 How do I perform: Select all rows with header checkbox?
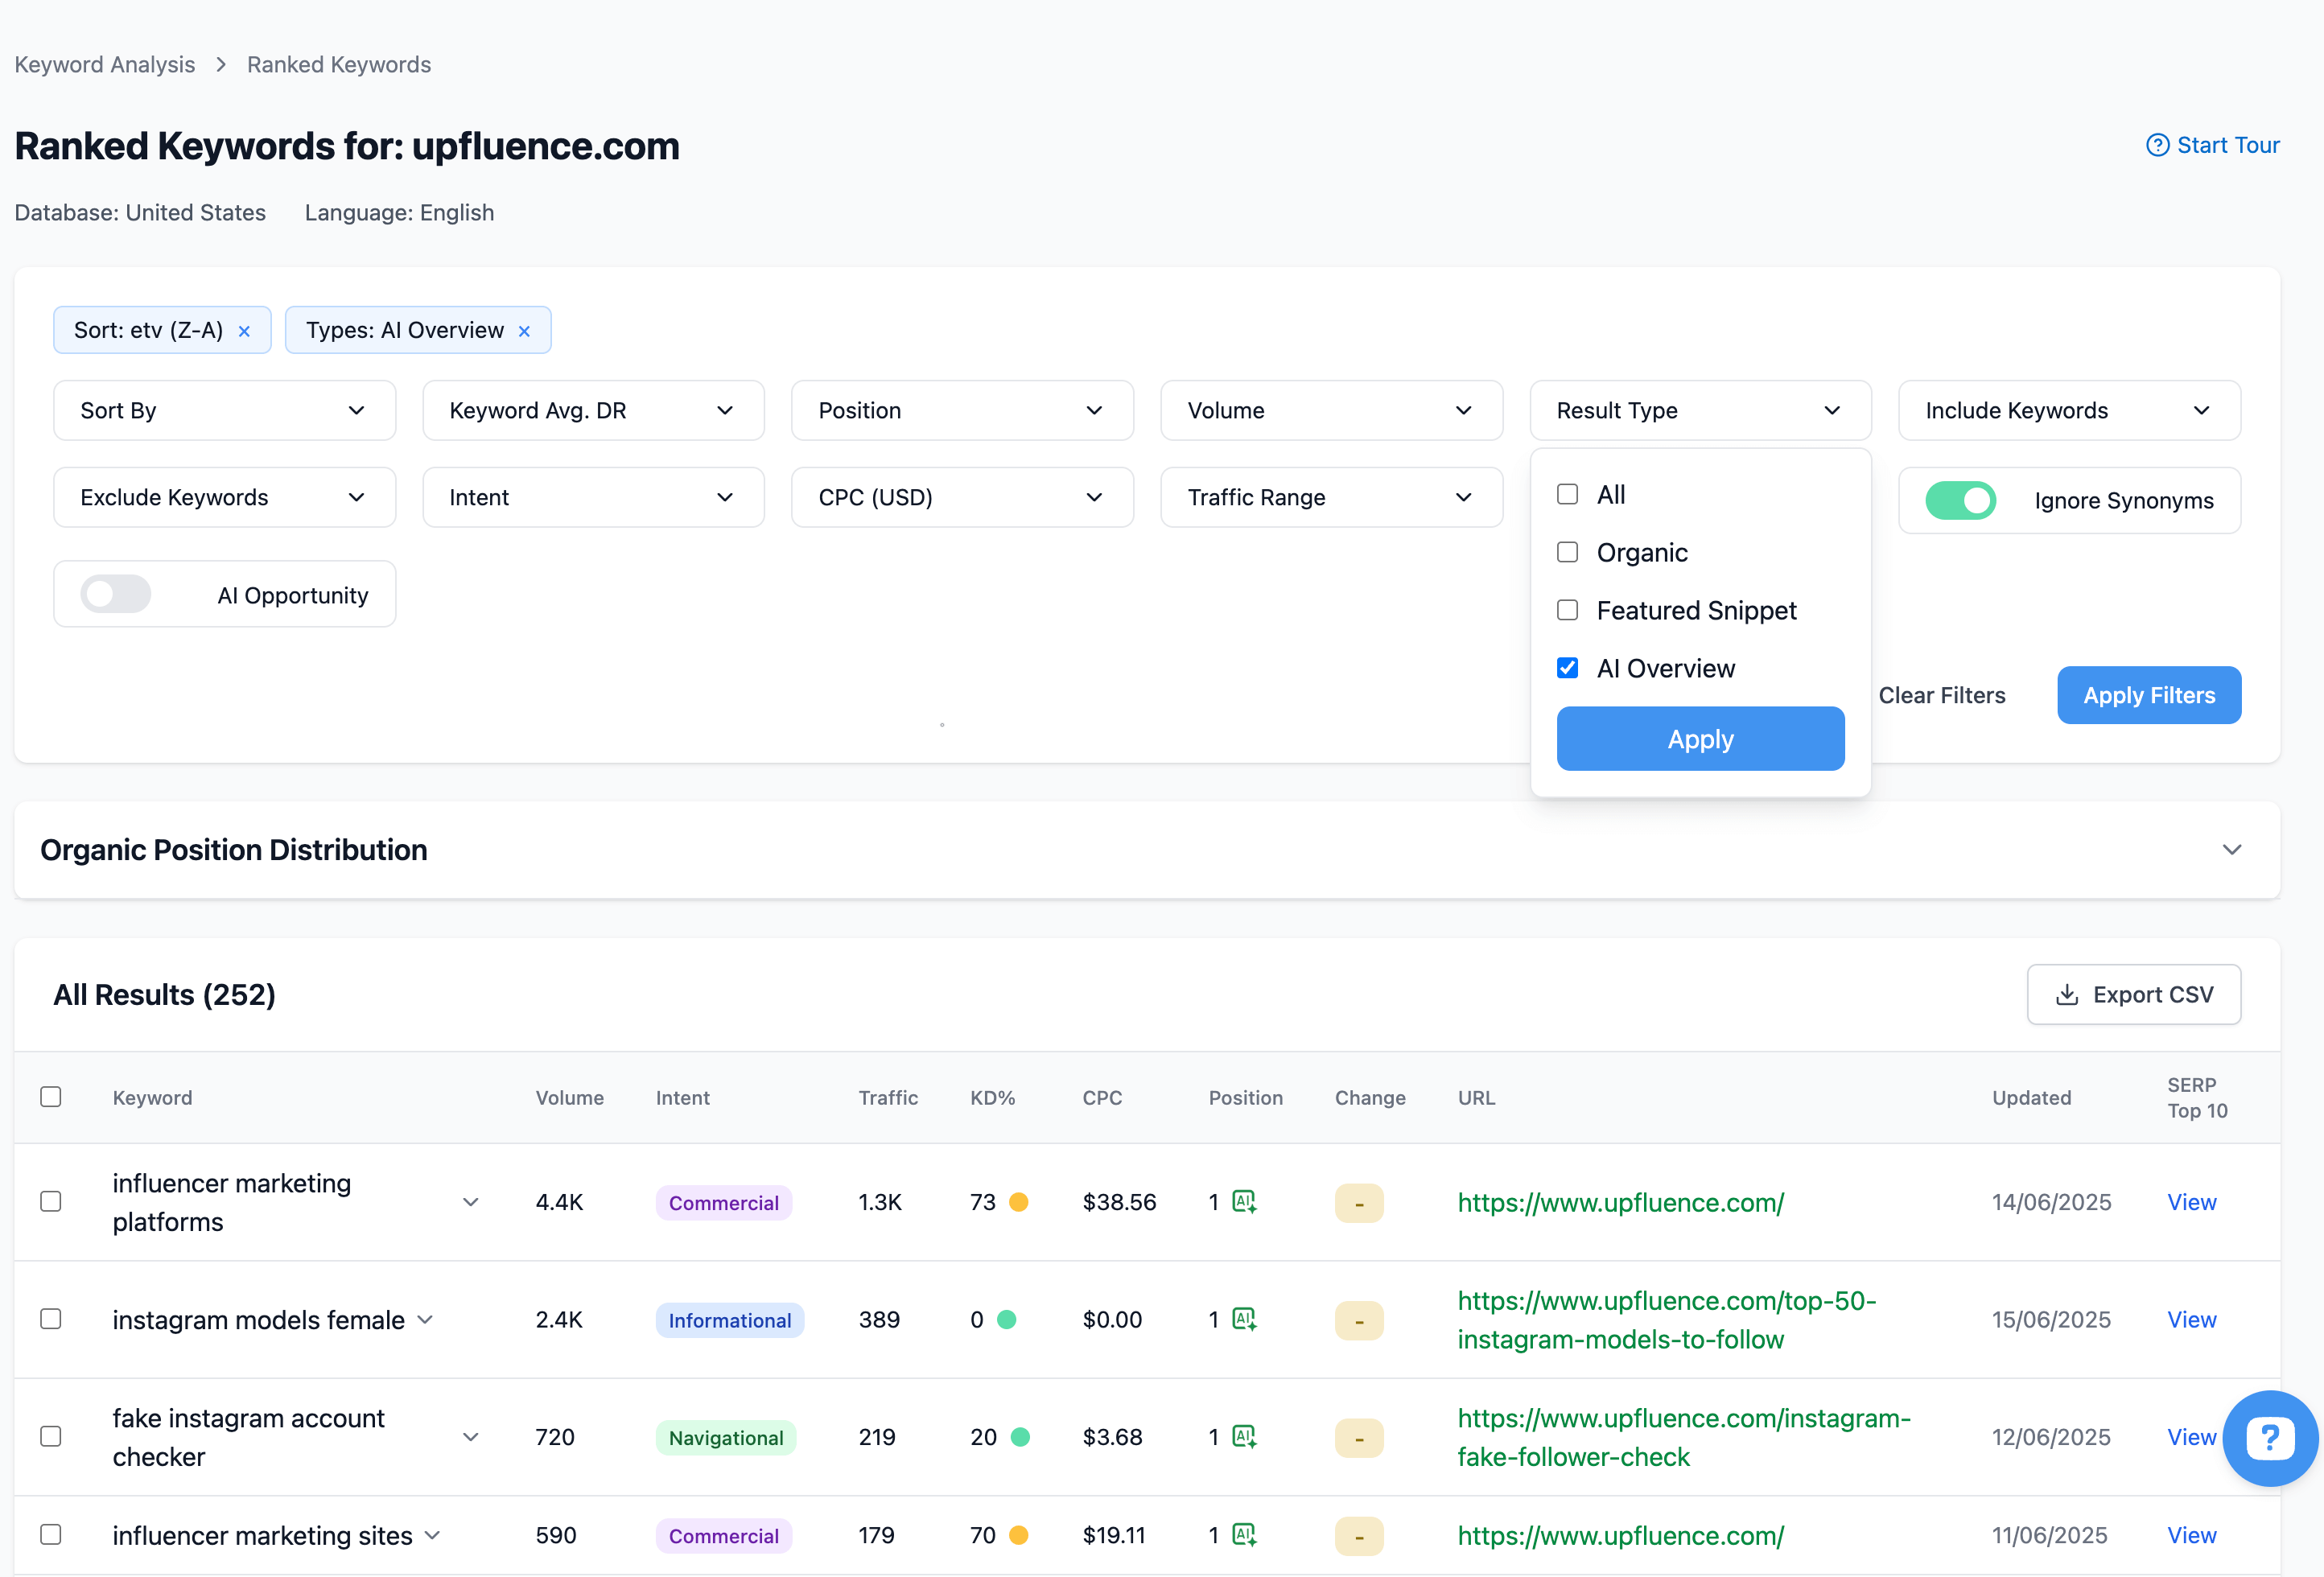[51, 1097]
